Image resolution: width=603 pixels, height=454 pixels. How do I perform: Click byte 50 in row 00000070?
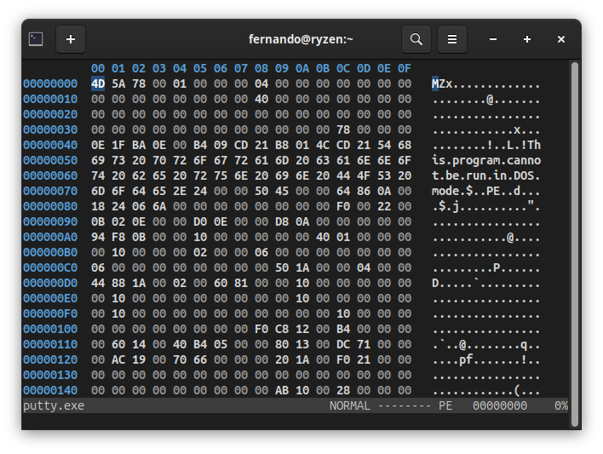tap(261, 191)
